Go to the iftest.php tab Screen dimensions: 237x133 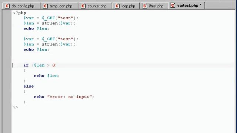tap(154, 6)
